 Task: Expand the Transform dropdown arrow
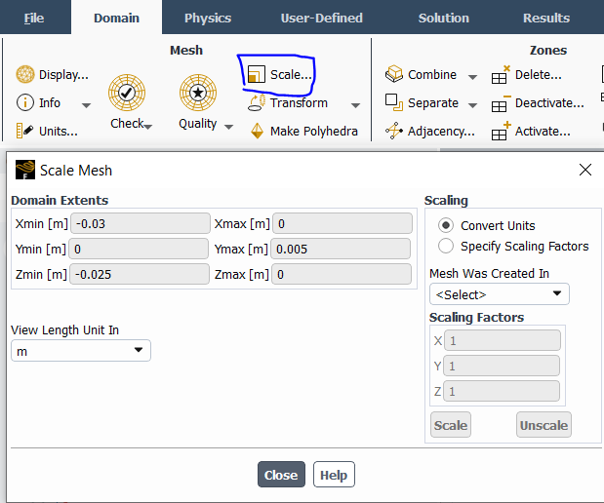click(x=356, y=105)
